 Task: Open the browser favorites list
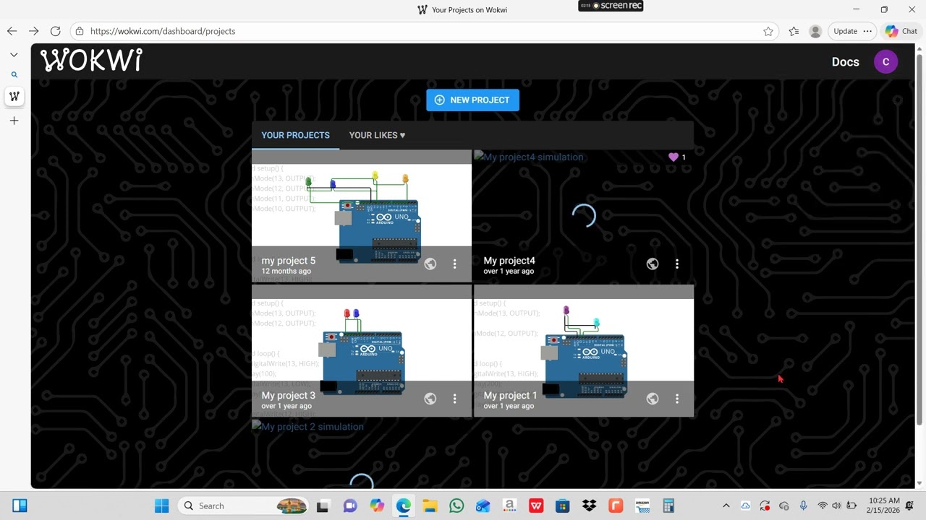794,31
